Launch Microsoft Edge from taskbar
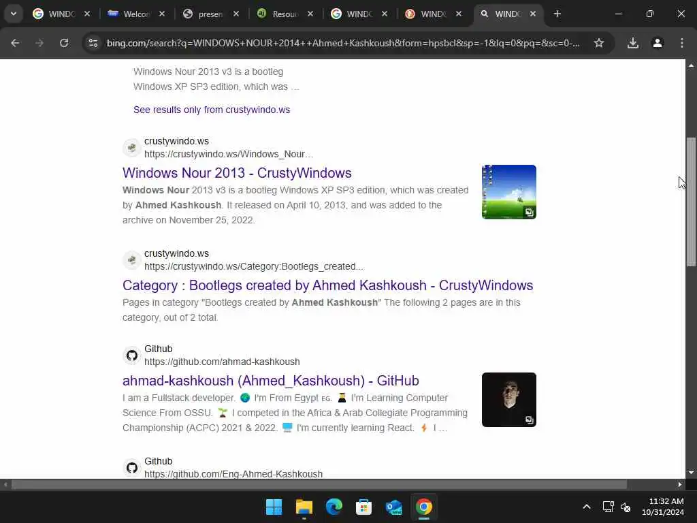Image resolution: width=697 pixels, height=523 pixels. point(334,507)
